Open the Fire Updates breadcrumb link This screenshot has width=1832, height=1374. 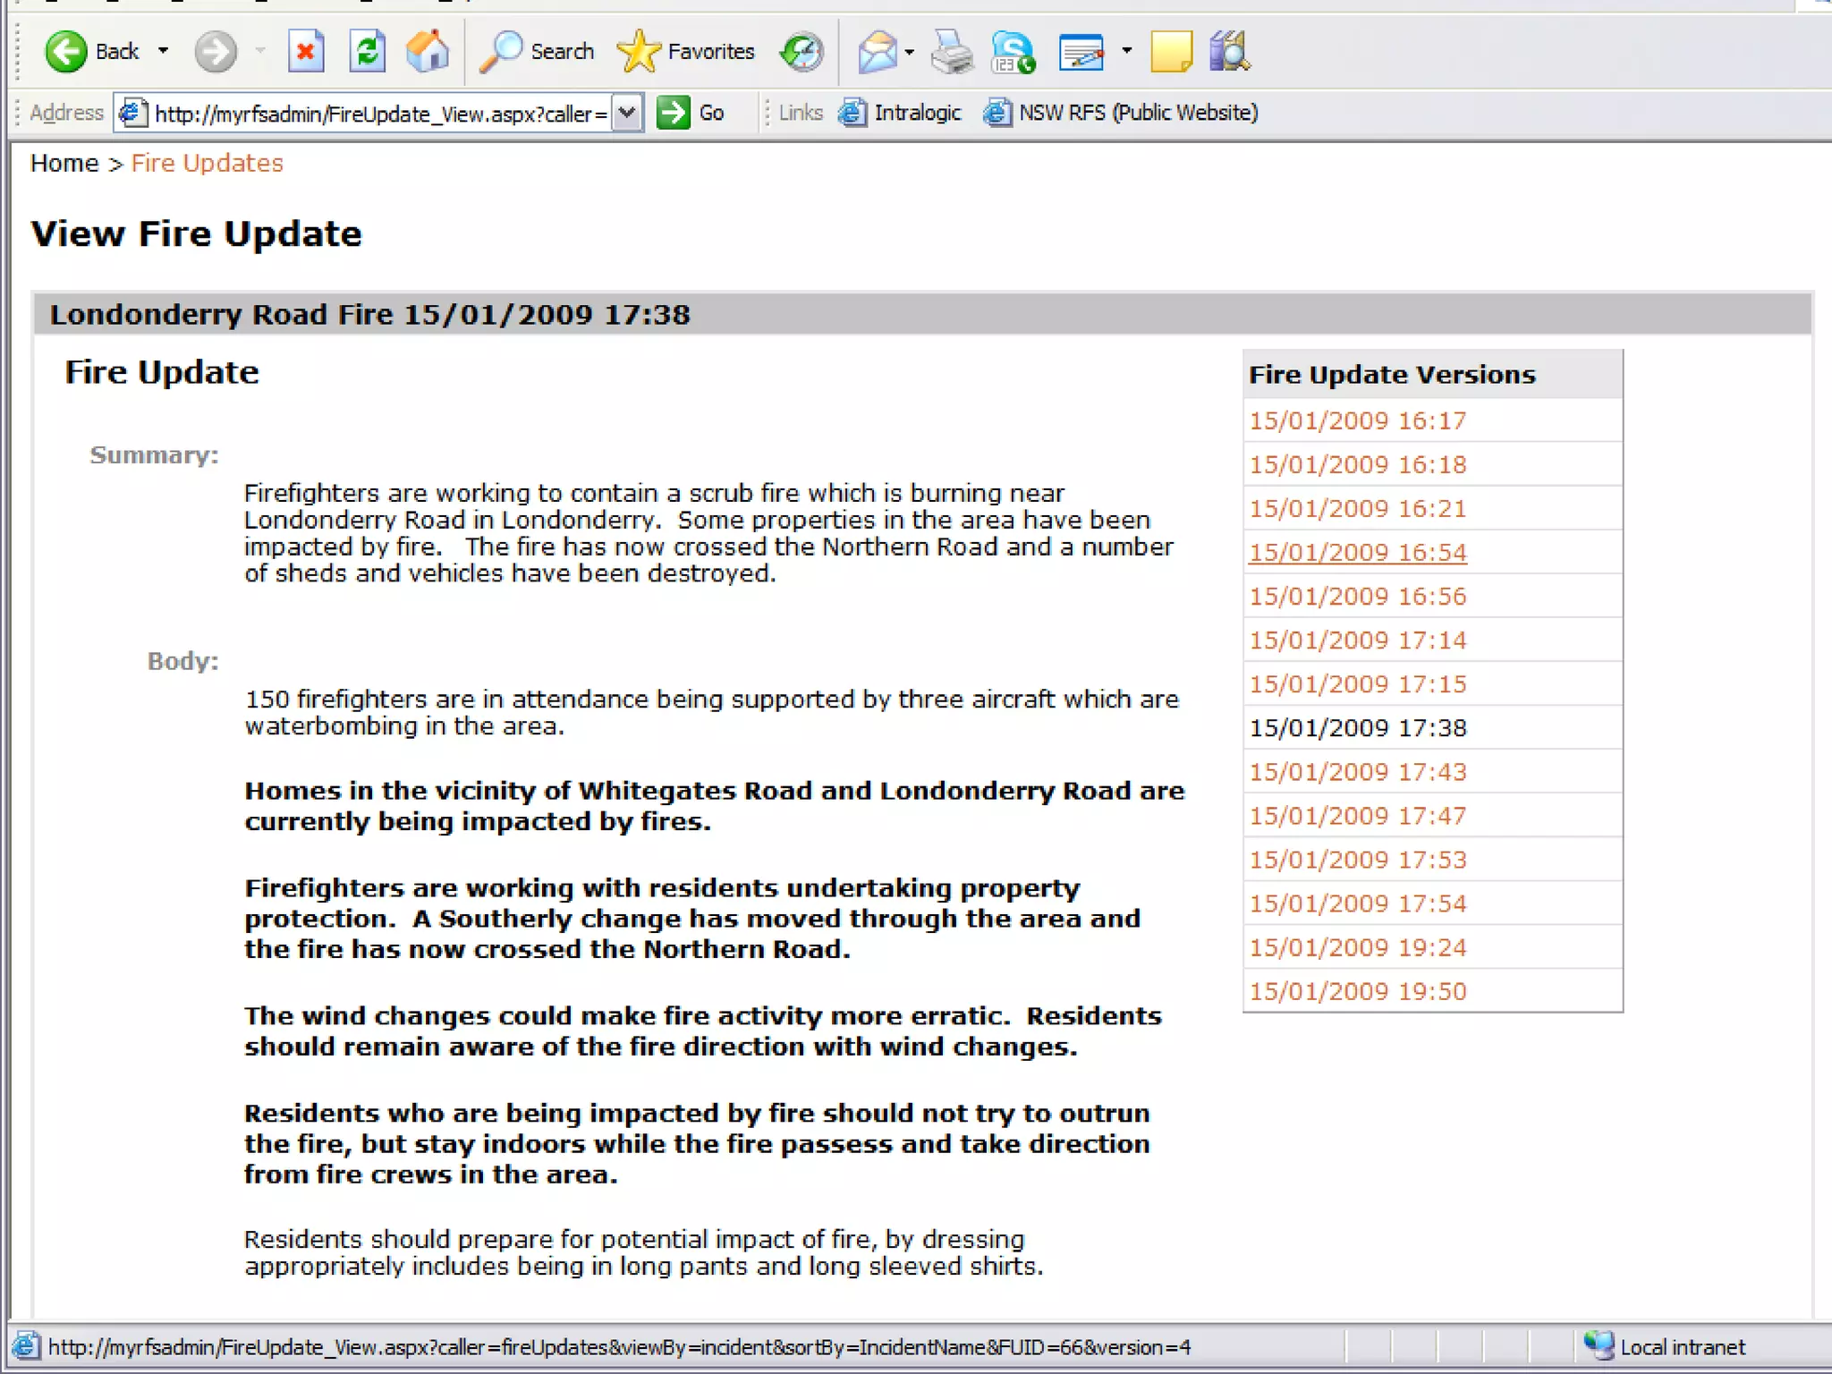pos(207,163)
